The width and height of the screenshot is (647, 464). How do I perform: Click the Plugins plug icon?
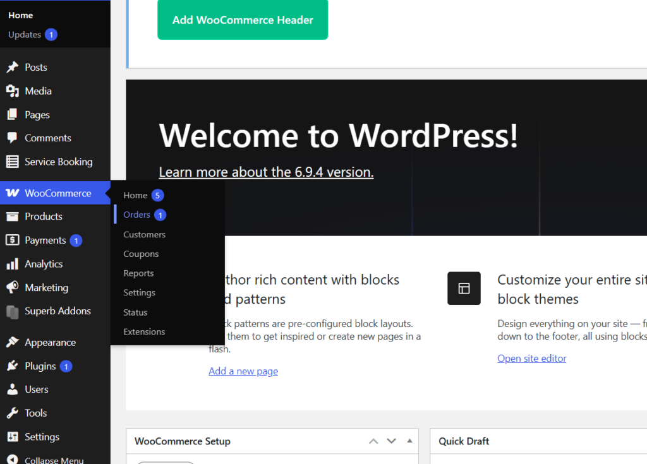pos(13,366)
